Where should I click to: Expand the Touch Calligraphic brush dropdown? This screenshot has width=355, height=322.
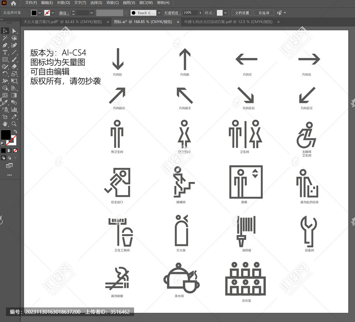pos(159,13)
